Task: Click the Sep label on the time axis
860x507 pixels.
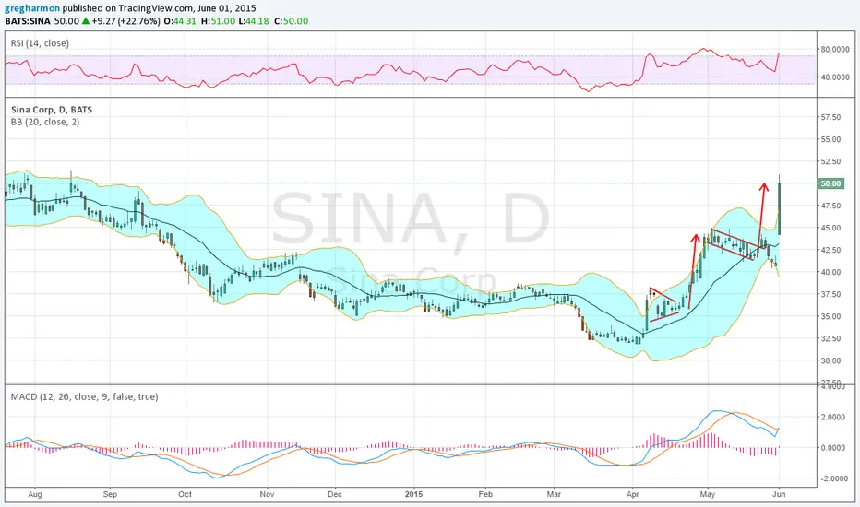Action: tap(110, 494)
